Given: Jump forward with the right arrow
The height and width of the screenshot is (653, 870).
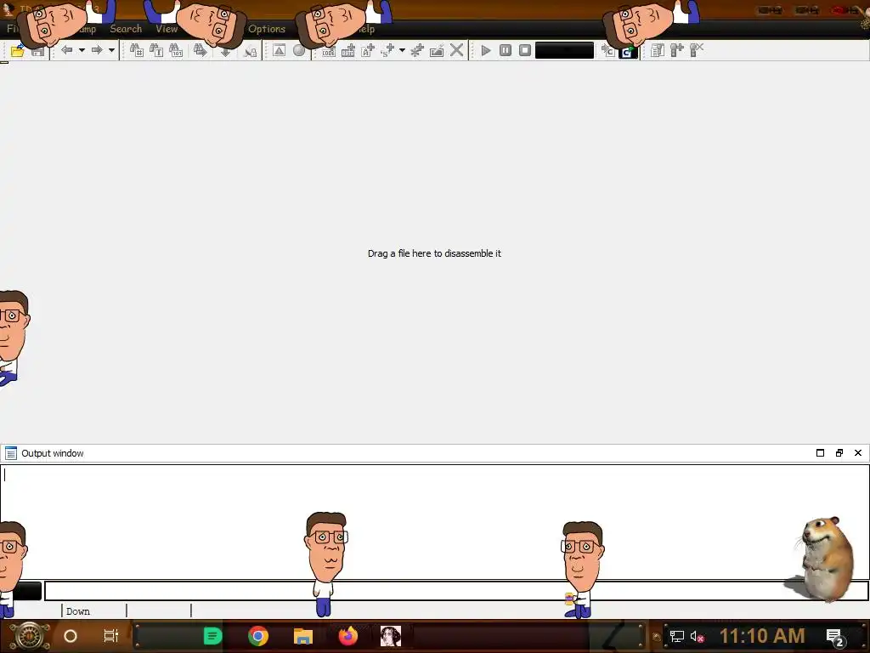Looking at the screenshot, I should point(97,50).
